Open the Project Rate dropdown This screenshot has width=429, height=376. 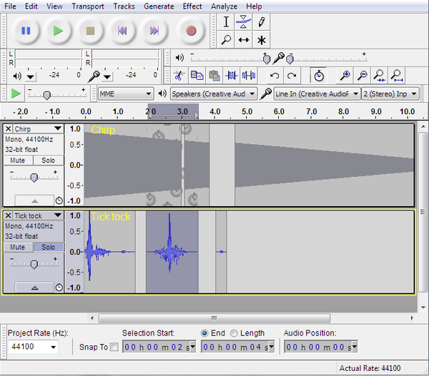point(33,347)
